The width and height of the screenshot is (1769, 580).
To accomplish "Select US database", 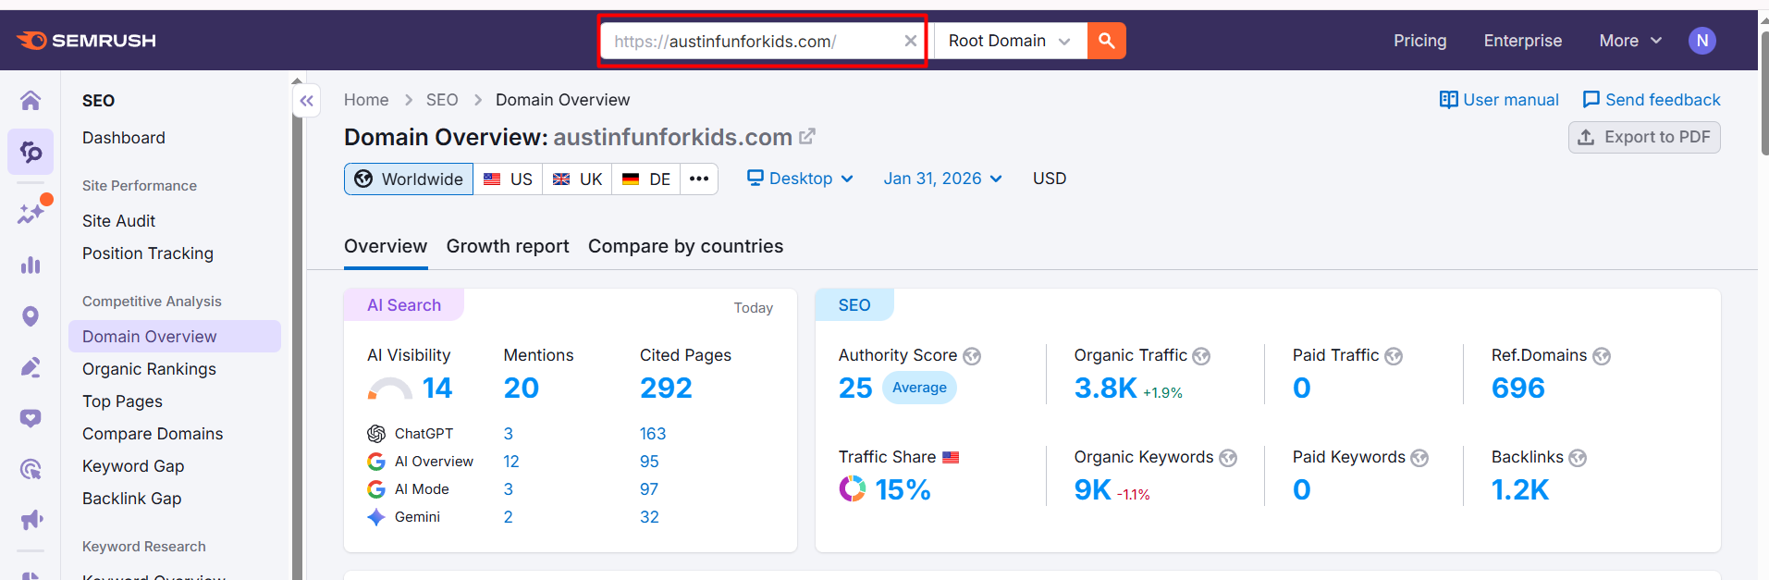I will (508, 179).
